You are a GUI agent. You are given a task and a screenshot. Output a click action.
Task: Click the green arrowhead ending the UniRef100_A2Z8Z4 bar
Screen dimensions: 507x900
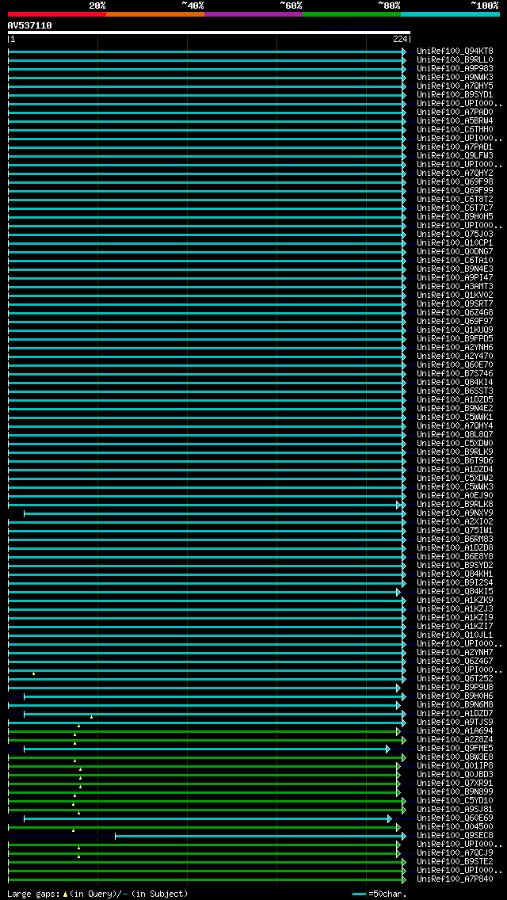click(404, 740)
